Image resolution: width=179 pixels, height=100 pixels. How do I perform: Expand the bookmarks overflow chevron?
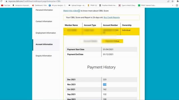point(173,5)
